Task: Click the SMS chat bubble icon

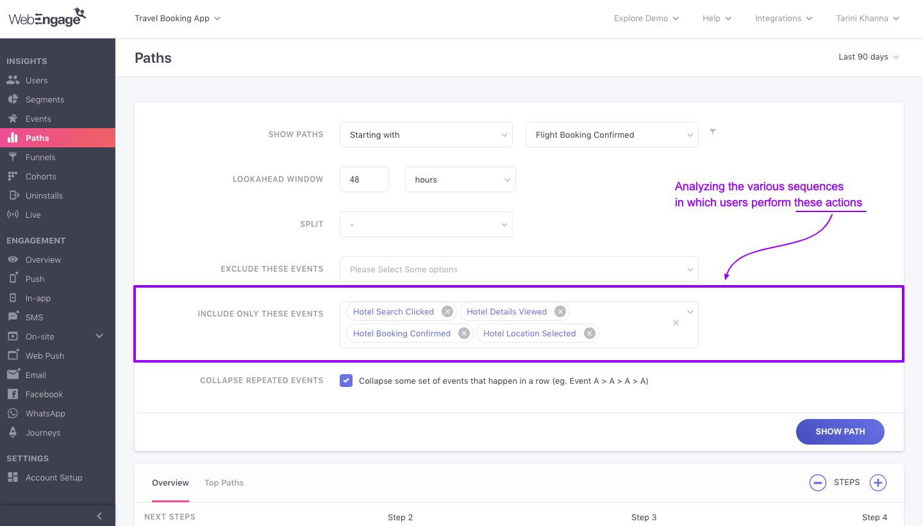Action: 13,317
